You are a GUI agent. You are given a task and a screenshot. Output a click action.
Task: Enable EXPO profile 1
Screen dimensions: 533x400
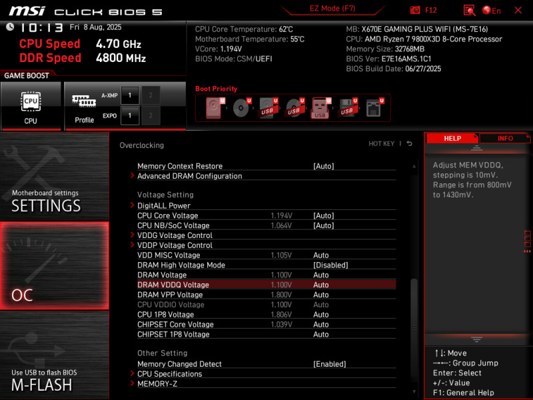(130, 115)
